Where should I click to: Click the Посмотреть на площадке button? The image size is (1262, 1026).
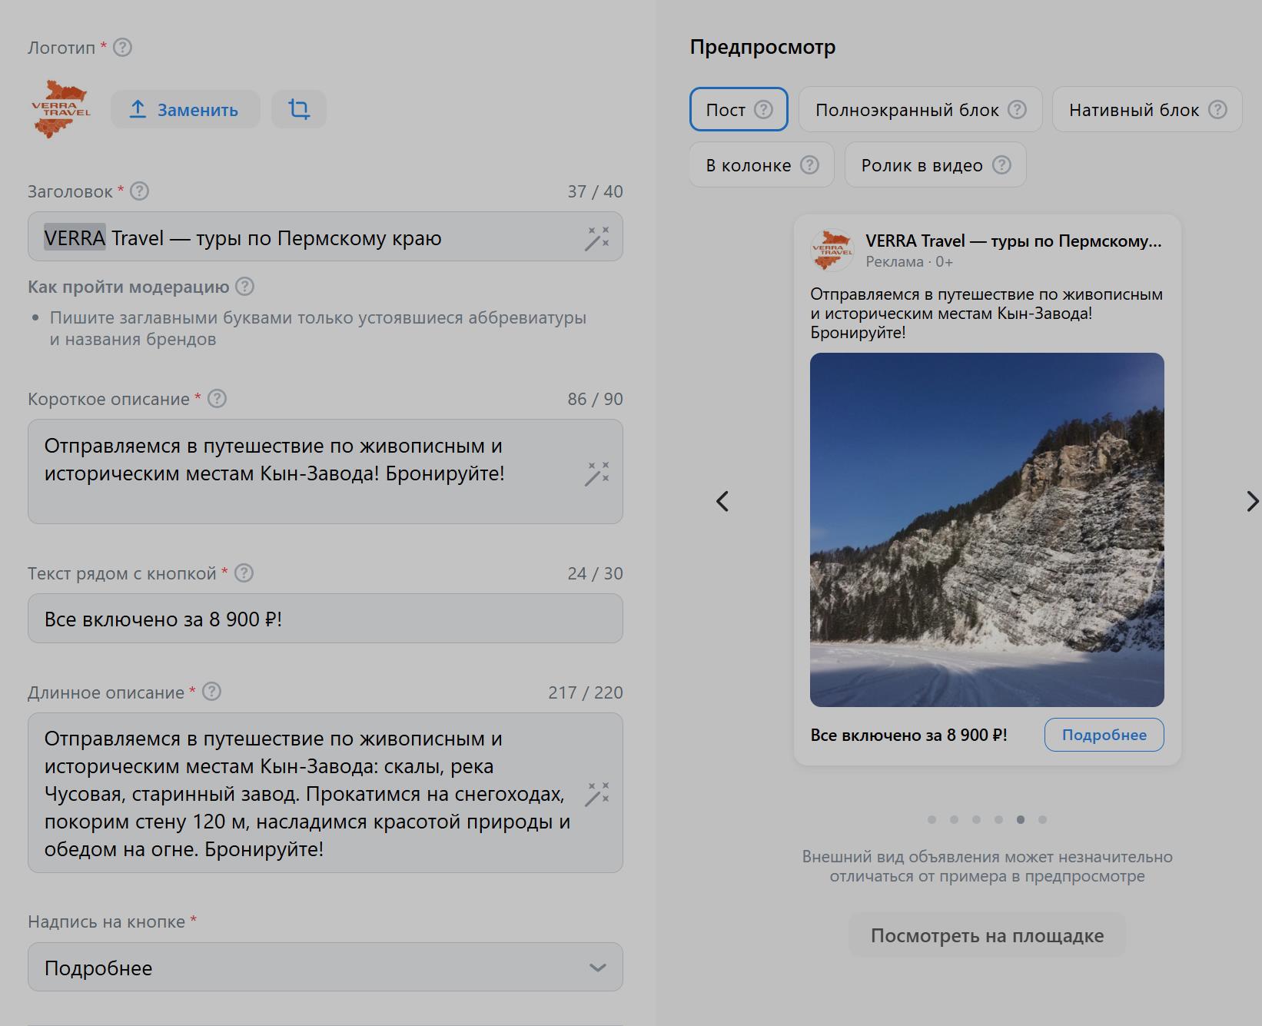pos(987,935)
